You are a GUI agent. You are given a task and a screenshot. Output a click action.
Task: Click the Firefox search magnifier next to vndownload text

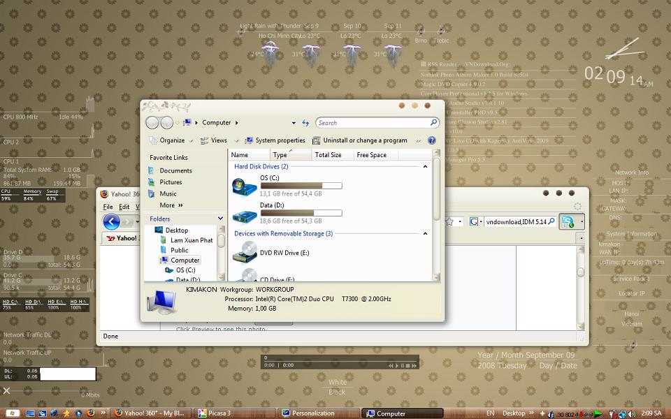click(x=551, y=221)
